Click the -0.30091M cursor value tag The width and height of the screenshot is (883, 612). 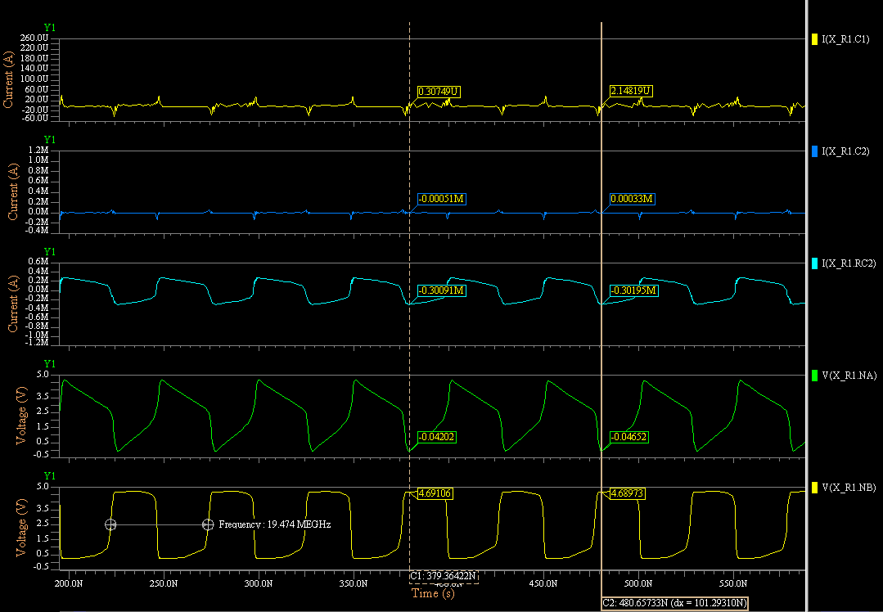click(x=441, y=290)
